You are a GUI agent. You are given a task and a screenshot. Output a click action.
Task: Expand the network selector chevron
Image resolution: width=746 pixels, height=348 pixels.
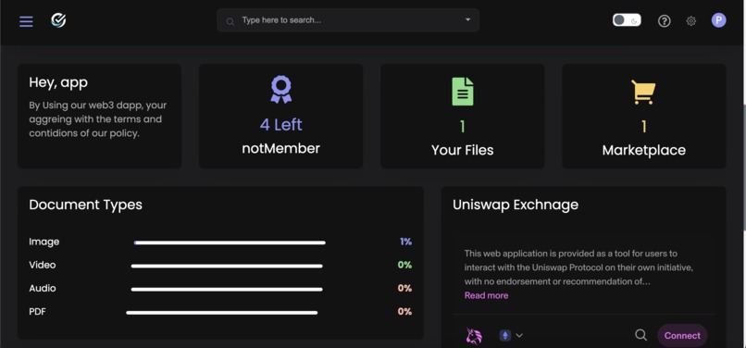click(519, 335)
